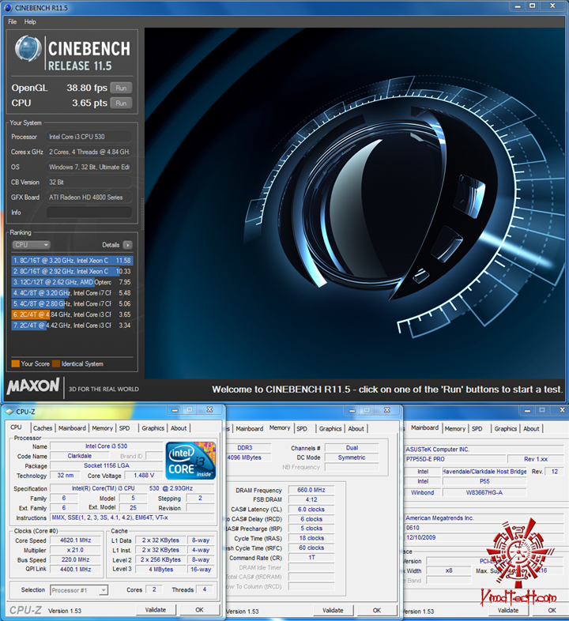Image resolution: width=569 pixels, height=621 pixels.
Task: Close the middle CPU-Z window
Action: pos(387,410)
